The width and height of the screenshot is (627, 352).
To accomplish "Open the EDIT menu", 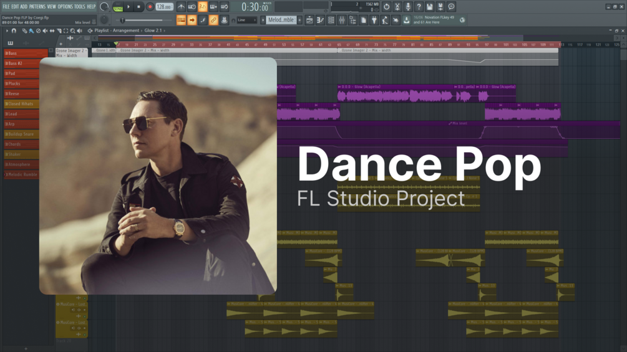I will point(15,7).
